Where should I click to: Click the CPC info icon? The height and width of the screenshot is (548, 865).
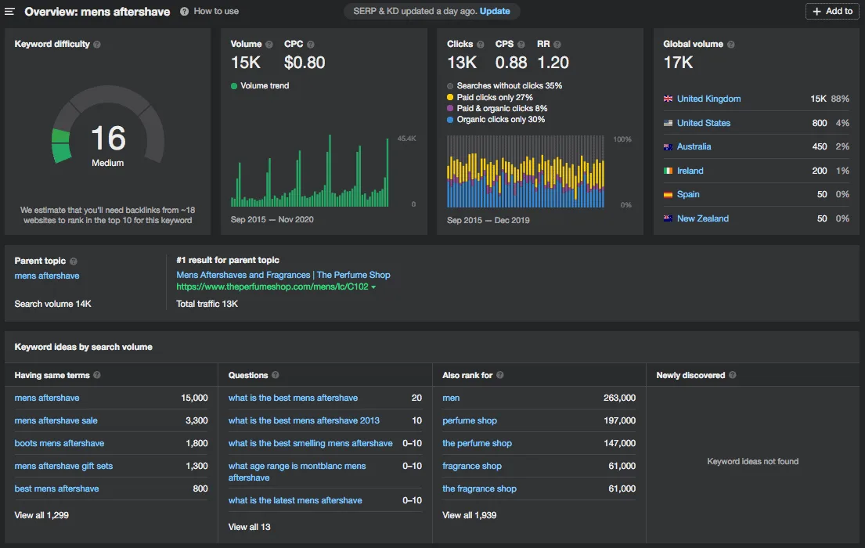coord(311,44)
